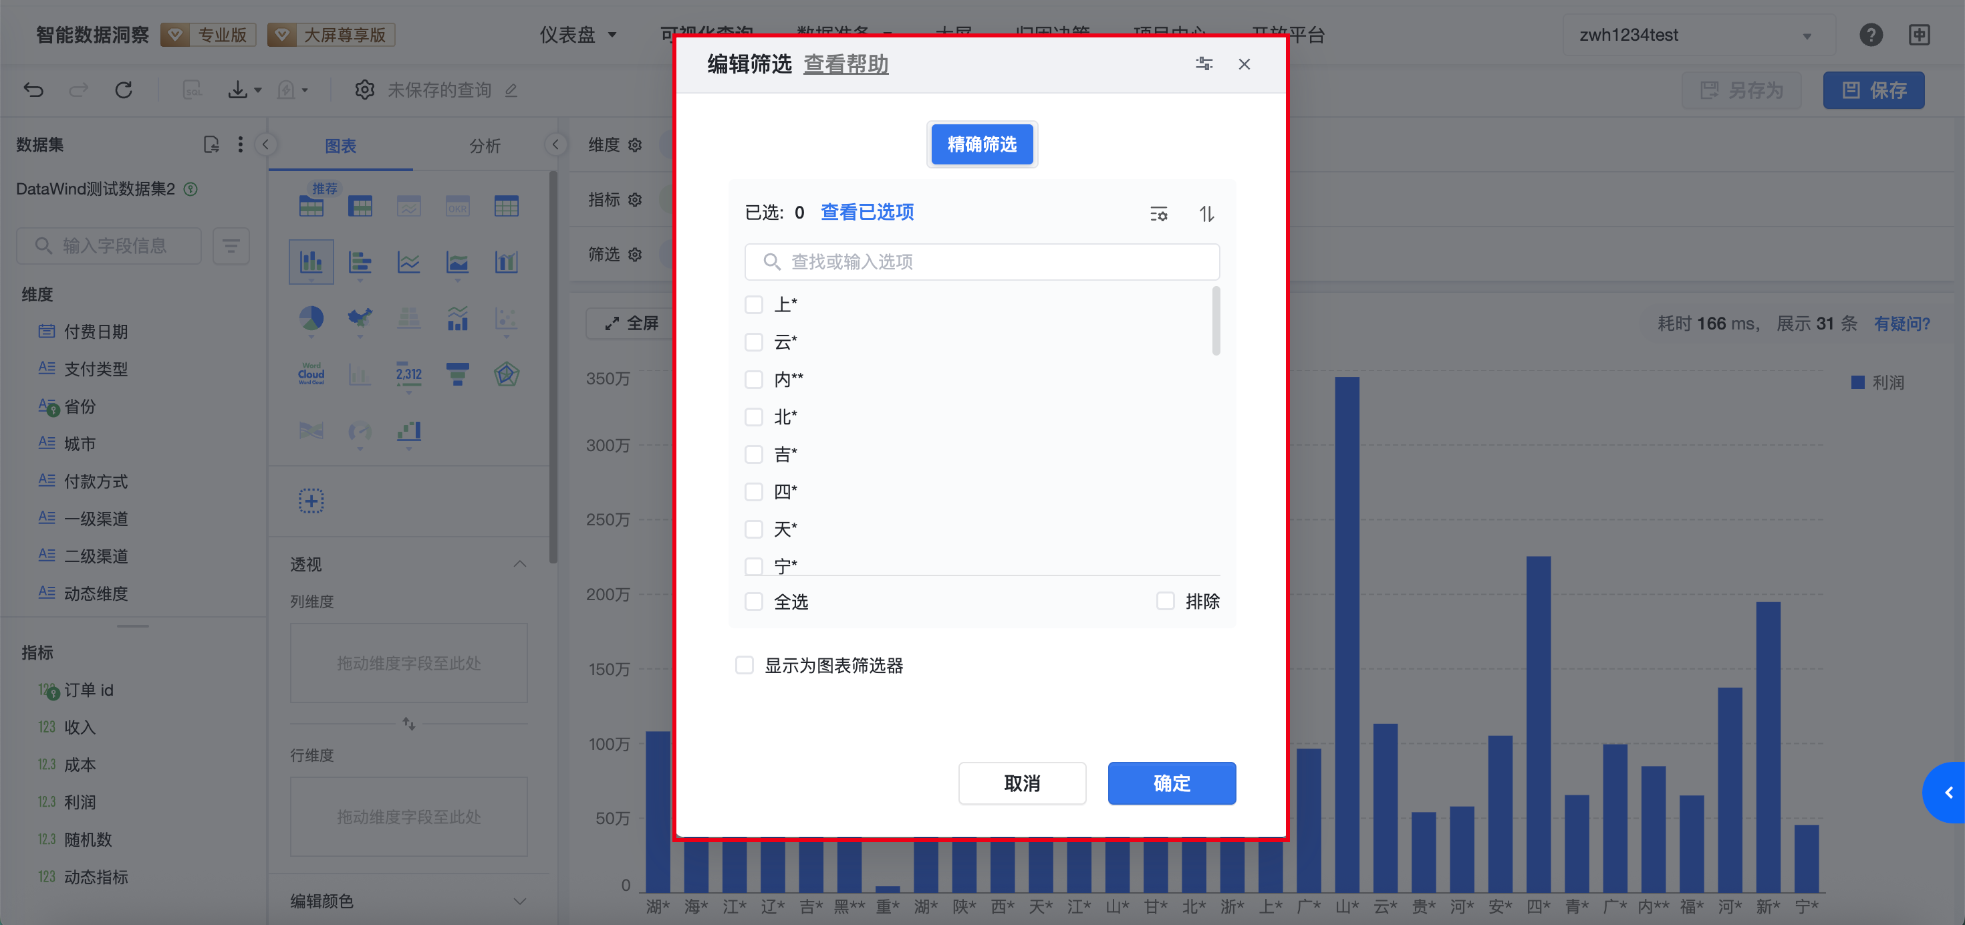This screenshot has height=925, width=1965.
Task: Open list settings icon beside sort
Action: [1158, 213]
